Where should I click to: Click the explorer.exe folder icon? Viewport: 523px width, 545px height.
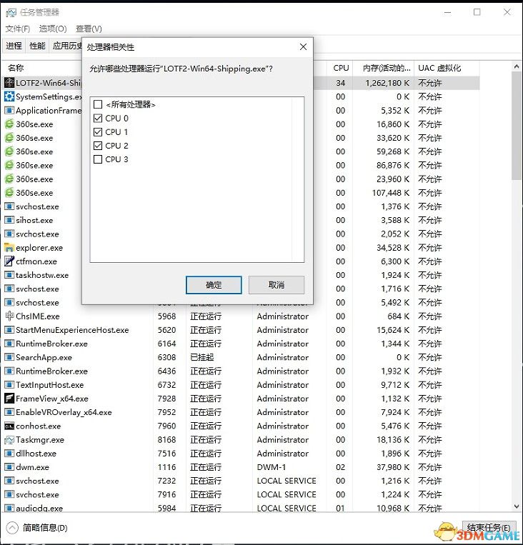coord(9,247)
